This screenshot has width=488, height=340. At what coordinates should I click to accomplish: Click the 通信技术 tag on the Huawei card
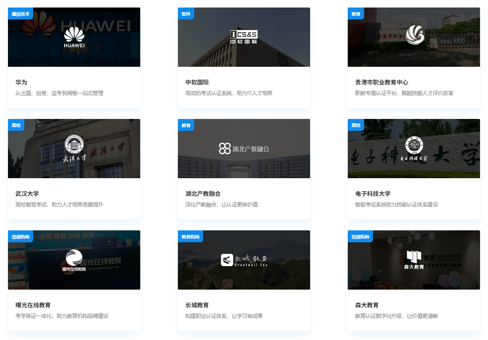(20, 14)
